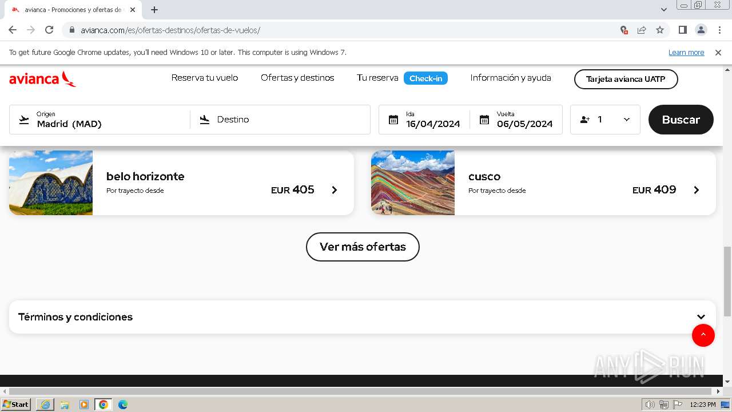732x412 pixels.
Task: Dismiss the Chrome update notification bar
Action: (x=718, y=52)
